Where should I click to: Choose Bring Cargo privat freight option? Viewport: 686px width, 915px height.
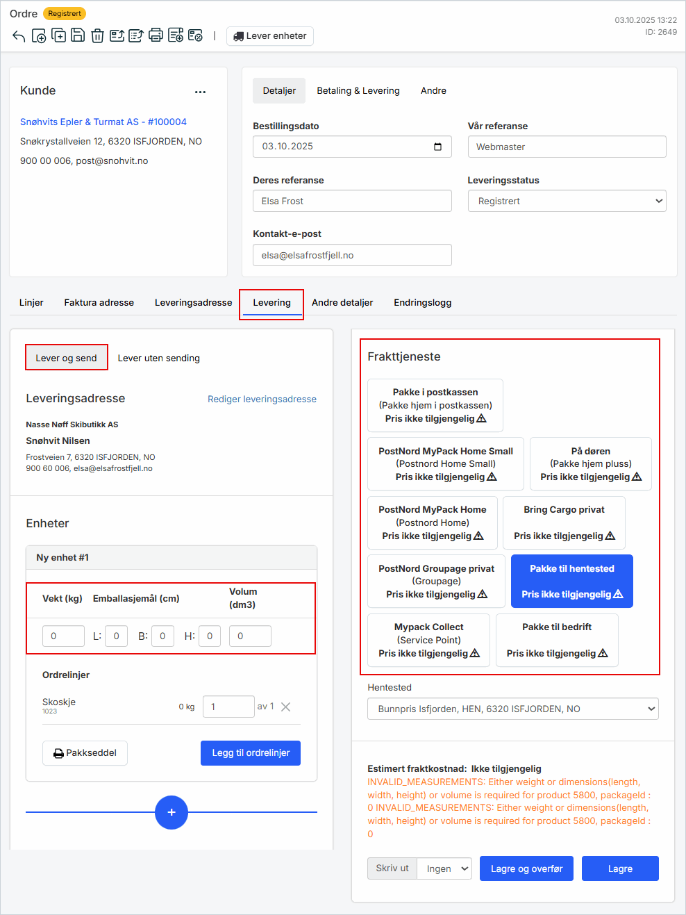[564, 522]
